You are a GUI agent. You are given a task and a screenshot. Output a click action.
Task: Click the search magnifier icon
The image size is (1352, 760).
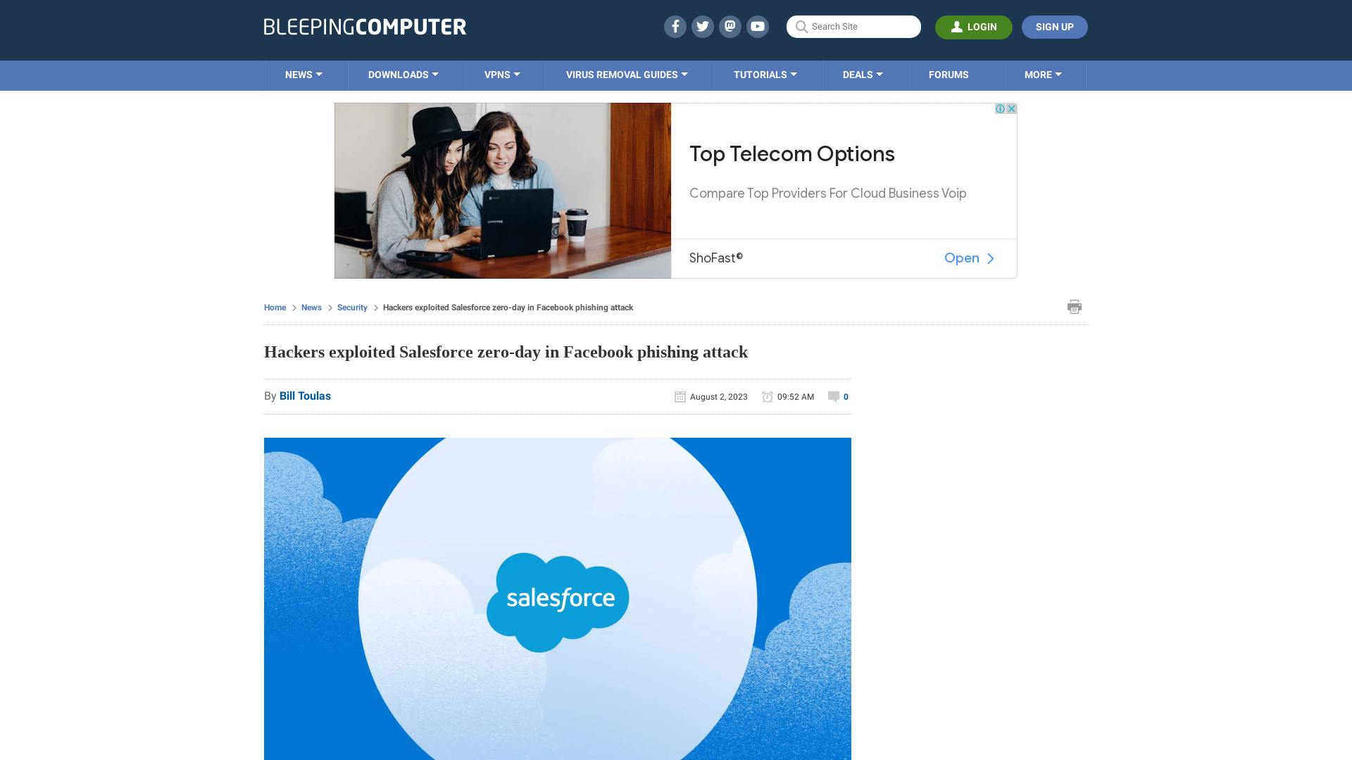click(x=801, y=27)
